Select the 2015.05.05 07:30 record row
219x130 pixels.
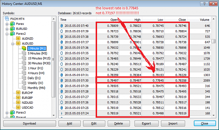135,81
